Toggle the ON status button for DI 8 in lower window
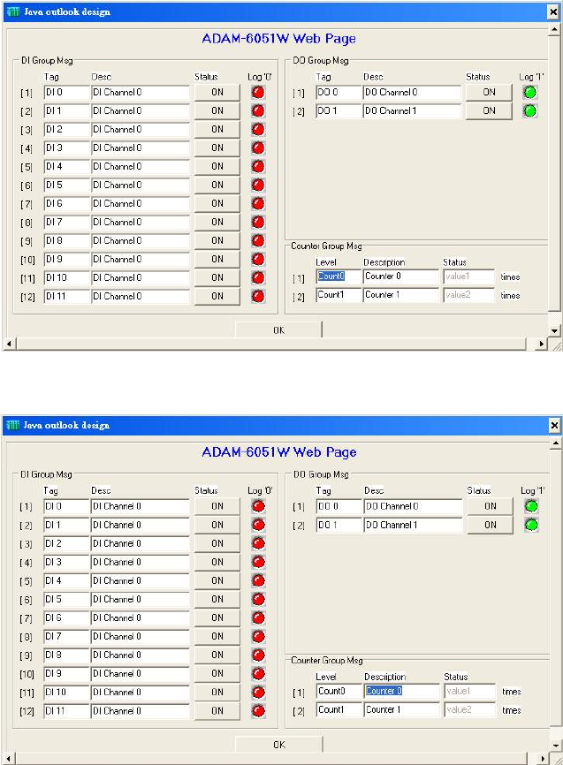 [217, 655]
